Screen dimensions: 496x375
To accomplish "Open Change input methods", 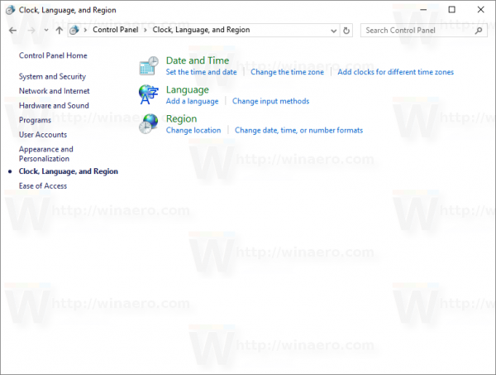I will [270, 101].
